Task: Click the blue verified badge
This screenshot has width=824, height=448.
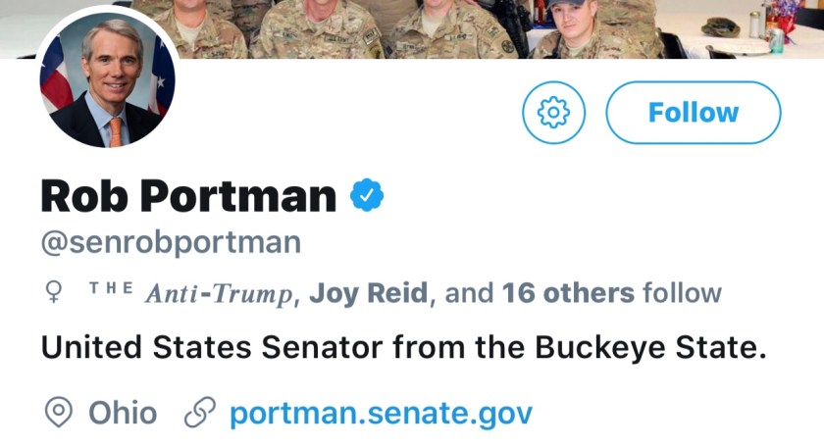Action: click(367, 196)
